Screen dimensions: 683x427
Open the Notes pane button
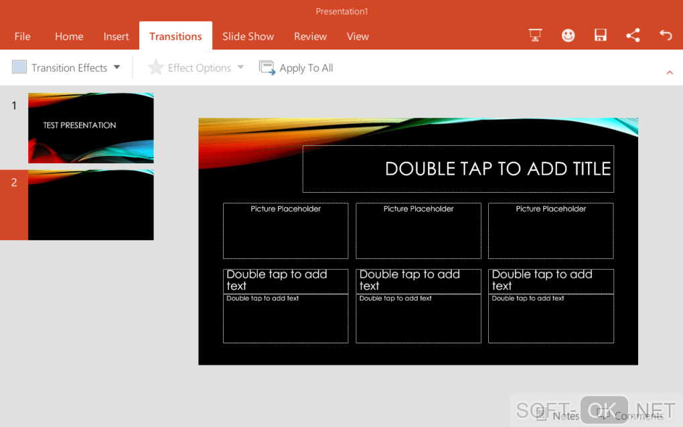558,415
